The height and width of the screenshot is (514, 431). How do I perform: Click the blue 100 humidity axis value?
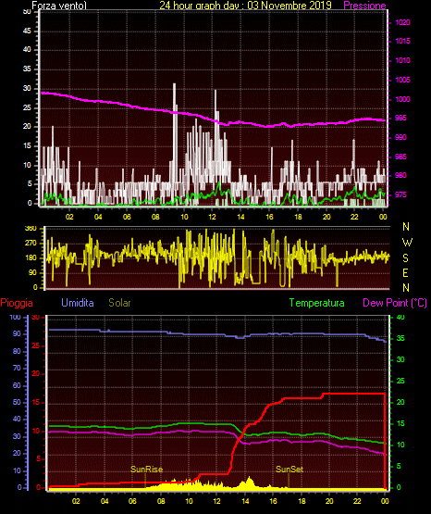(x=15, y=317)
